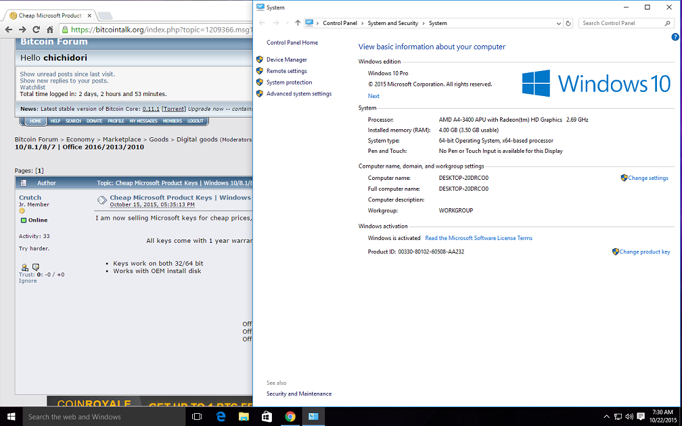Click the Chrome home button
The image size is (682, 426).
[50, 30]
